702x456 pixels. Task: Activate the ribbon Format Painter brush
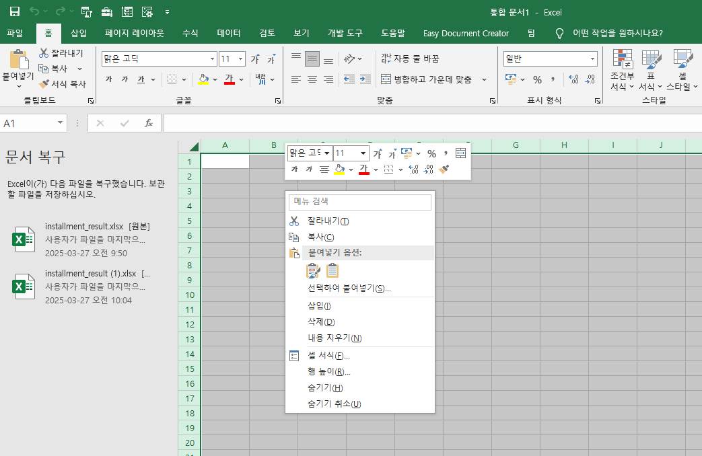click(44, 83)
